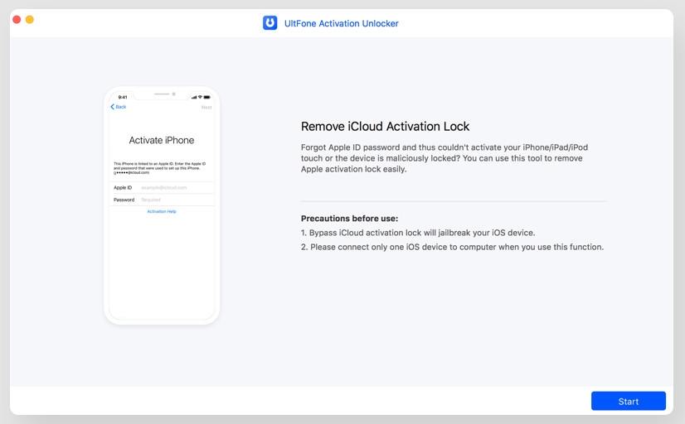Minimize the window with yellow button
Image resolution: width=685 pixels, height=424 pixels.
(x=30, y=20)
